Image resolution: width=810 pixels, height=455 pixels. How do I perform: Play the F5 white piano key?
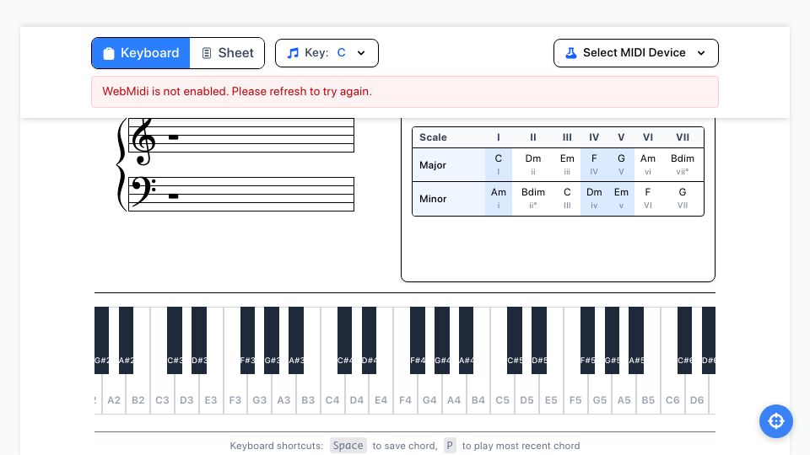(x=575, y=394)
